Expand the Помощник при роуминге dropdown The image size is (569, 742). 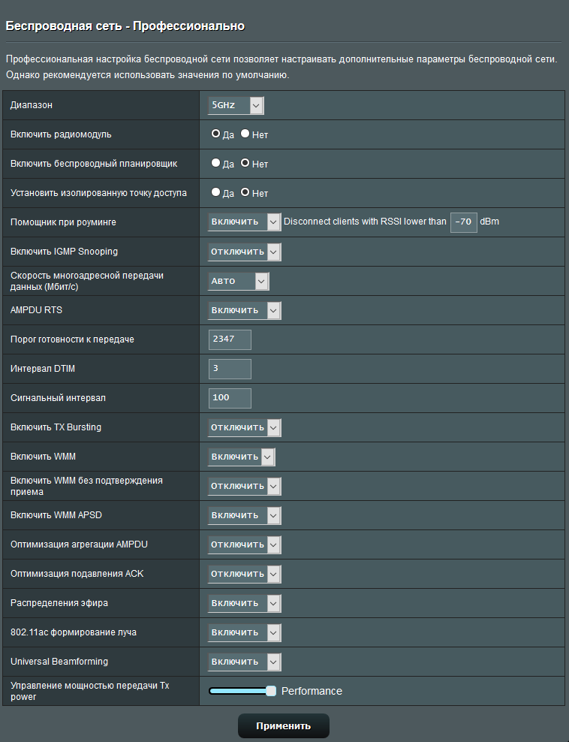tap(244, 222)
